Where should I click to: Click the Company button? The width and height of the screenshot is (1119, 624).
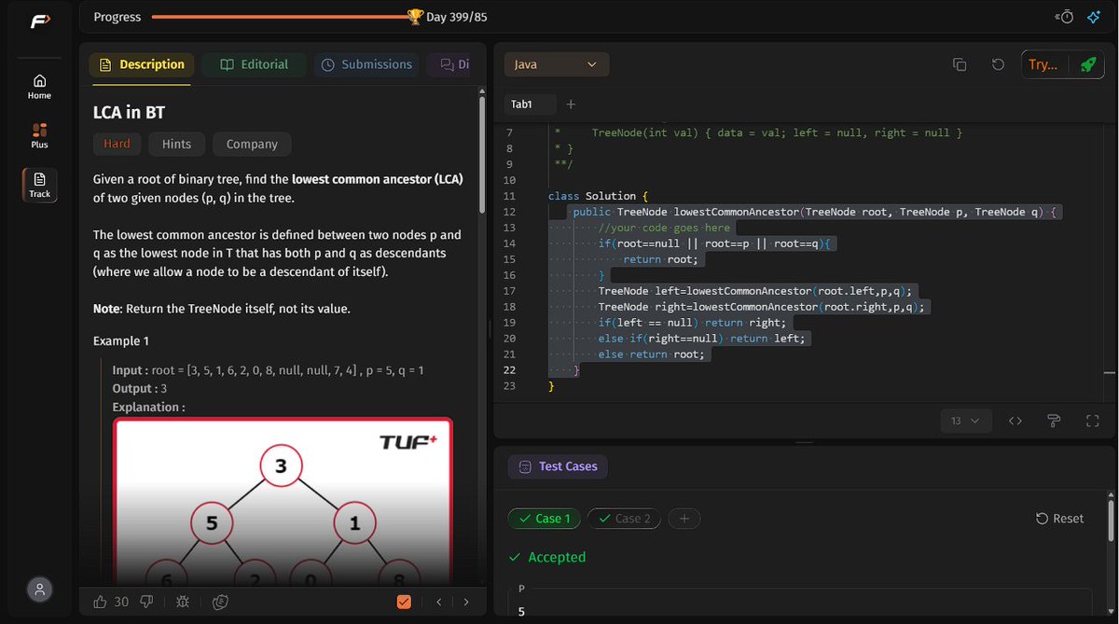tap(252, 144)
